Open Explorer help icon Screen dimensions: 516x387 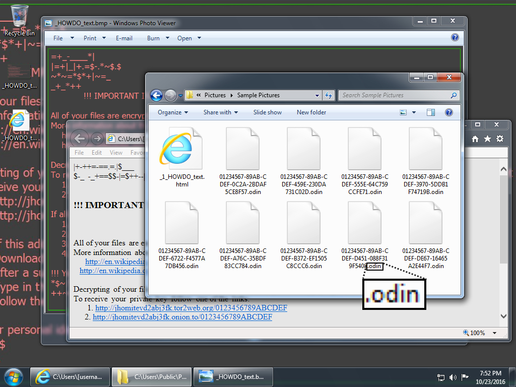click(448, 112)
